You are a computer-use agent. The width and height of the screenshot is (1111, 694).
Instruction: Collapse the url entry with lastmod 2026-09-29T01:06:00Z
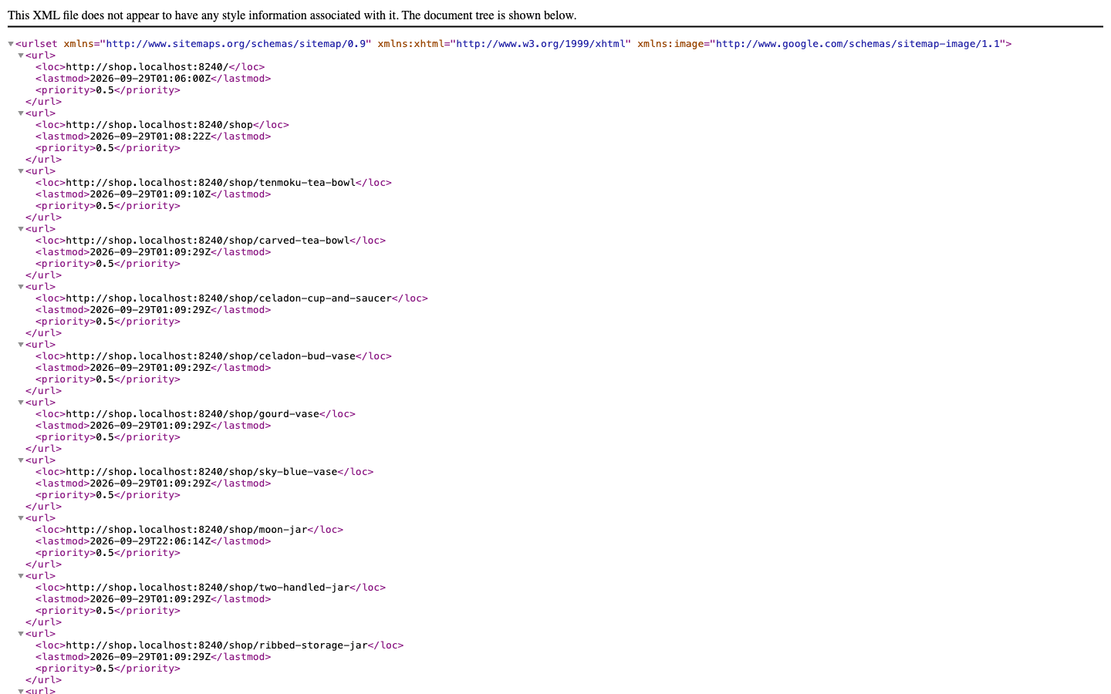pos(21,56)
